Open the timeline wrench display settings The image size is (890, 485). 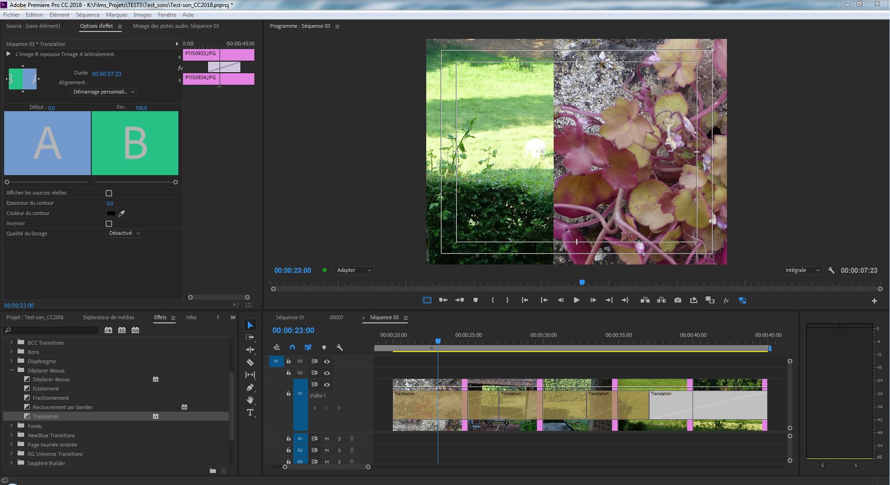click(340, 347)
